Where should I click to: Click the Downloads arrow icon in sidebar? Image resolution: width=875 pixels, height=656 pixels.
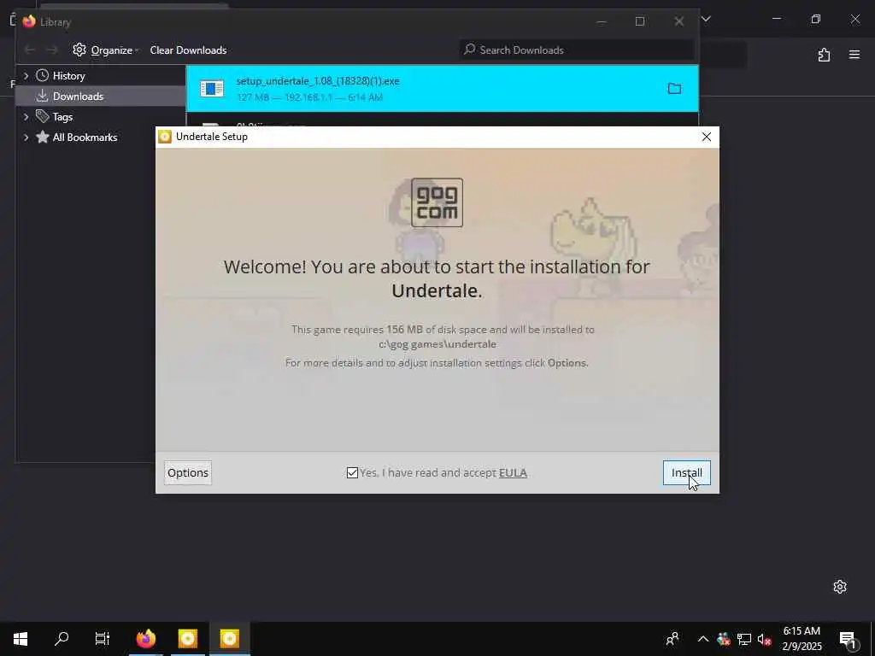[43, 96]
